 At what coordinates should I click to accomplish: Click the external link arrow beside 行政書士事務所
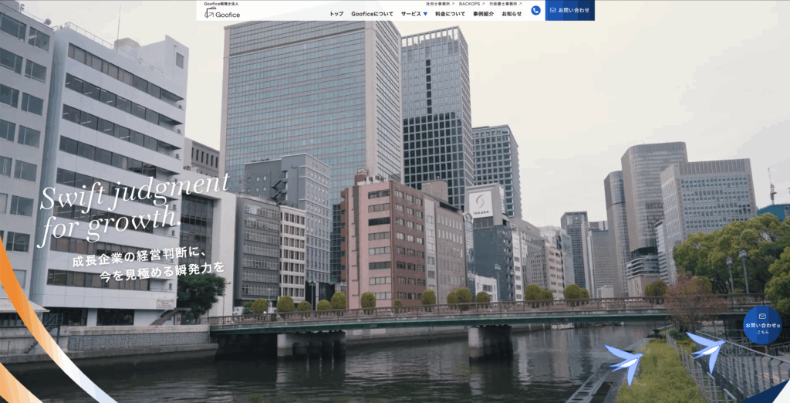[520, 3]
